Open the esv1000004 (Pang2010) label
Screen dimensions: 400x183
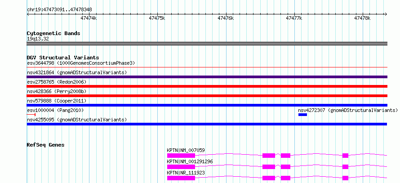point(55,110)
